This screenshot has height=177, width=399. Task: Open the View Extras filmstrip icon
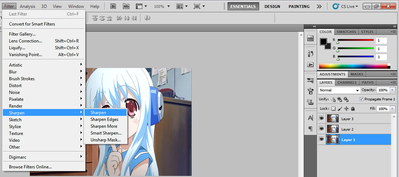[x=139, y=6]
